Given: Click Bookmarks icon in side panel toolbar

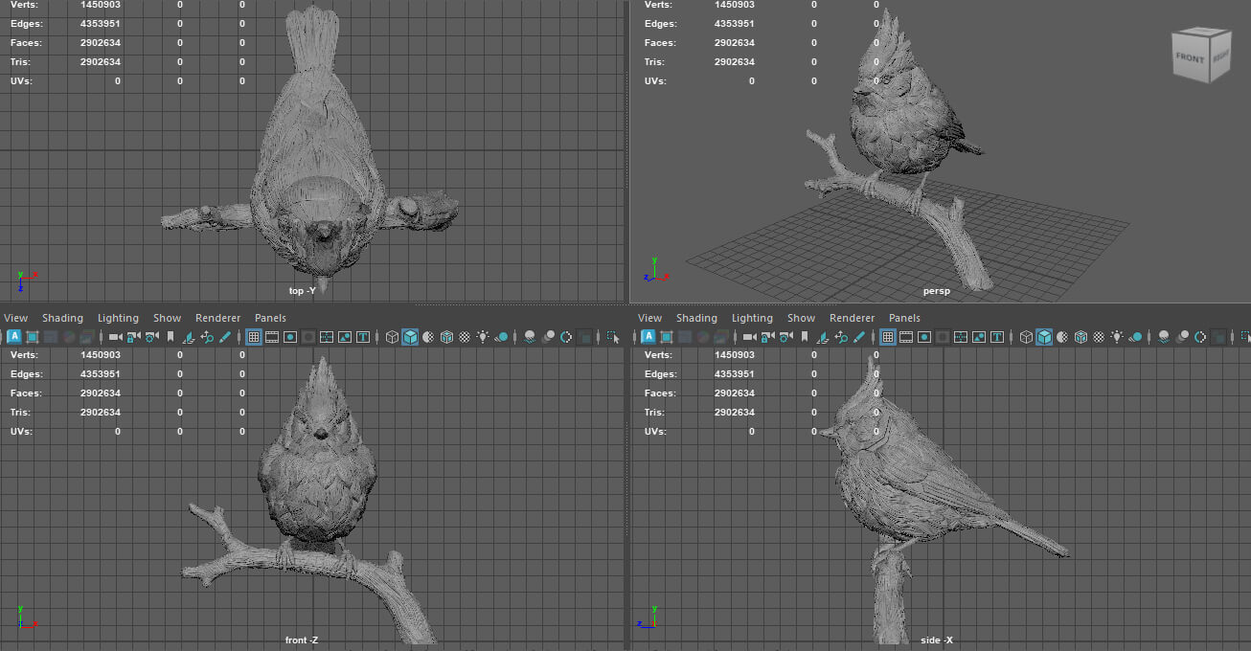Looking at the screenshot, I should pos(804,337).
